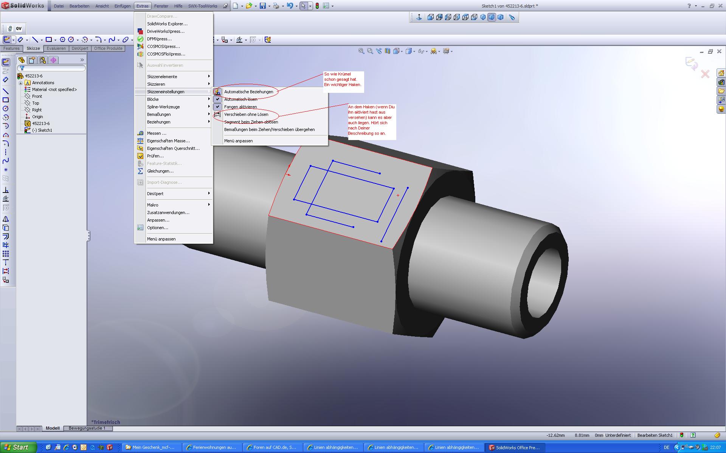Click the Smart Dimension icon in sketch ribbon
The image size is (726, 453).
pyautogui.click(x=20, y=40)
